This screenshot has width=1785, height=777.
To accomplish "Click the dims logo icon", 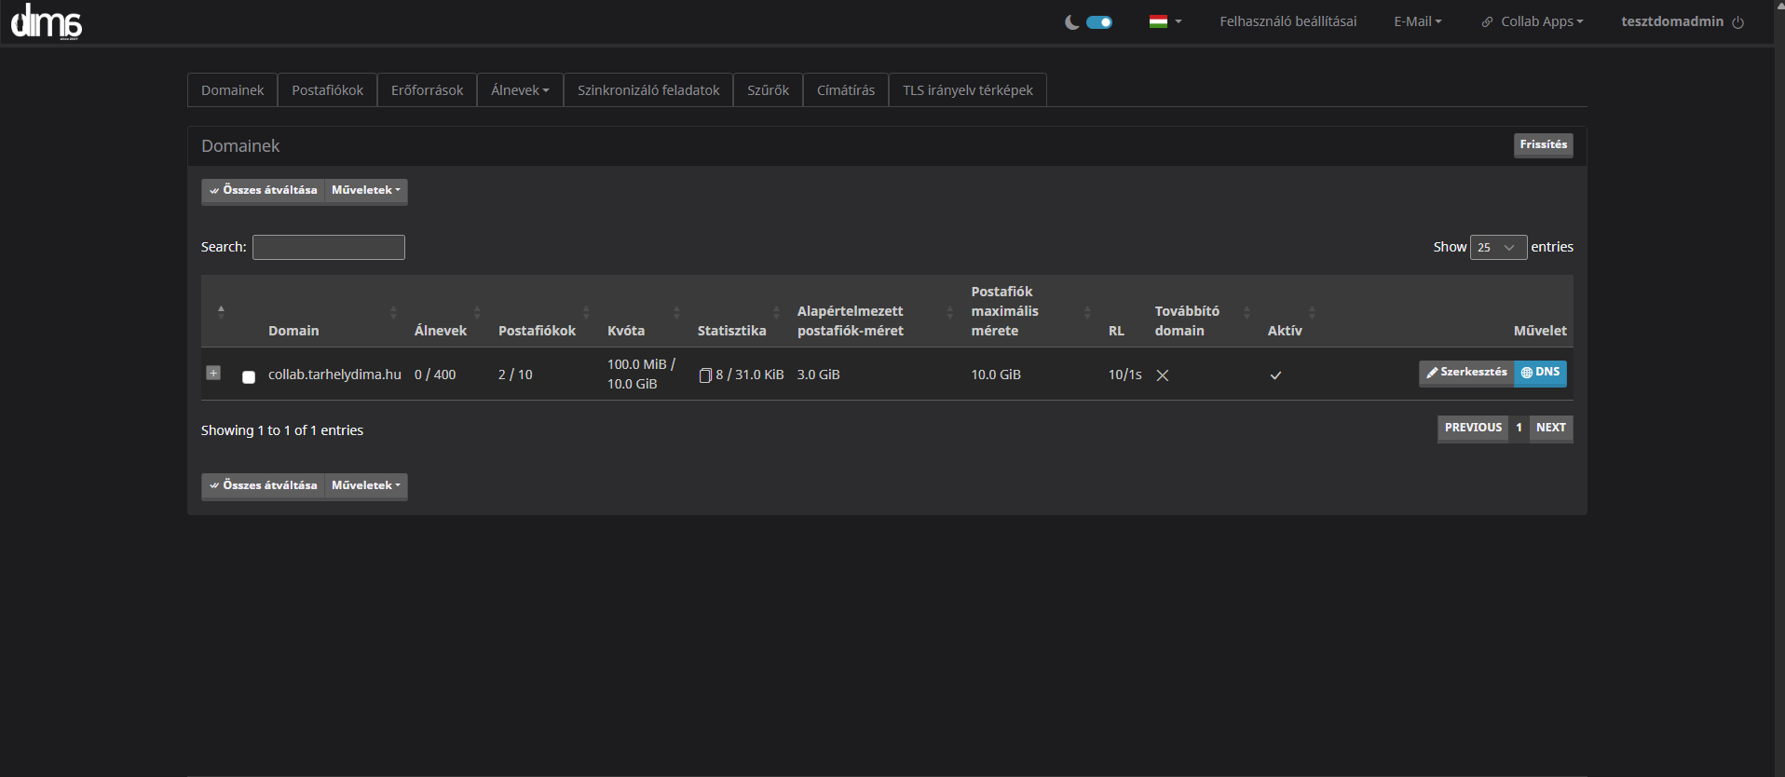I will 47,21.
